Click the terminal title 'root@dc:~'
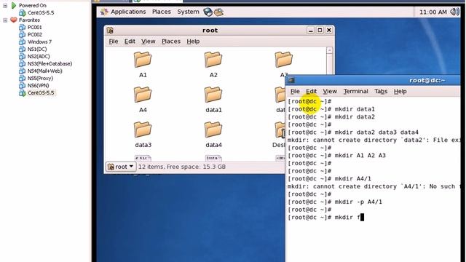Screen dimensions: 466x262 point(427,80)
